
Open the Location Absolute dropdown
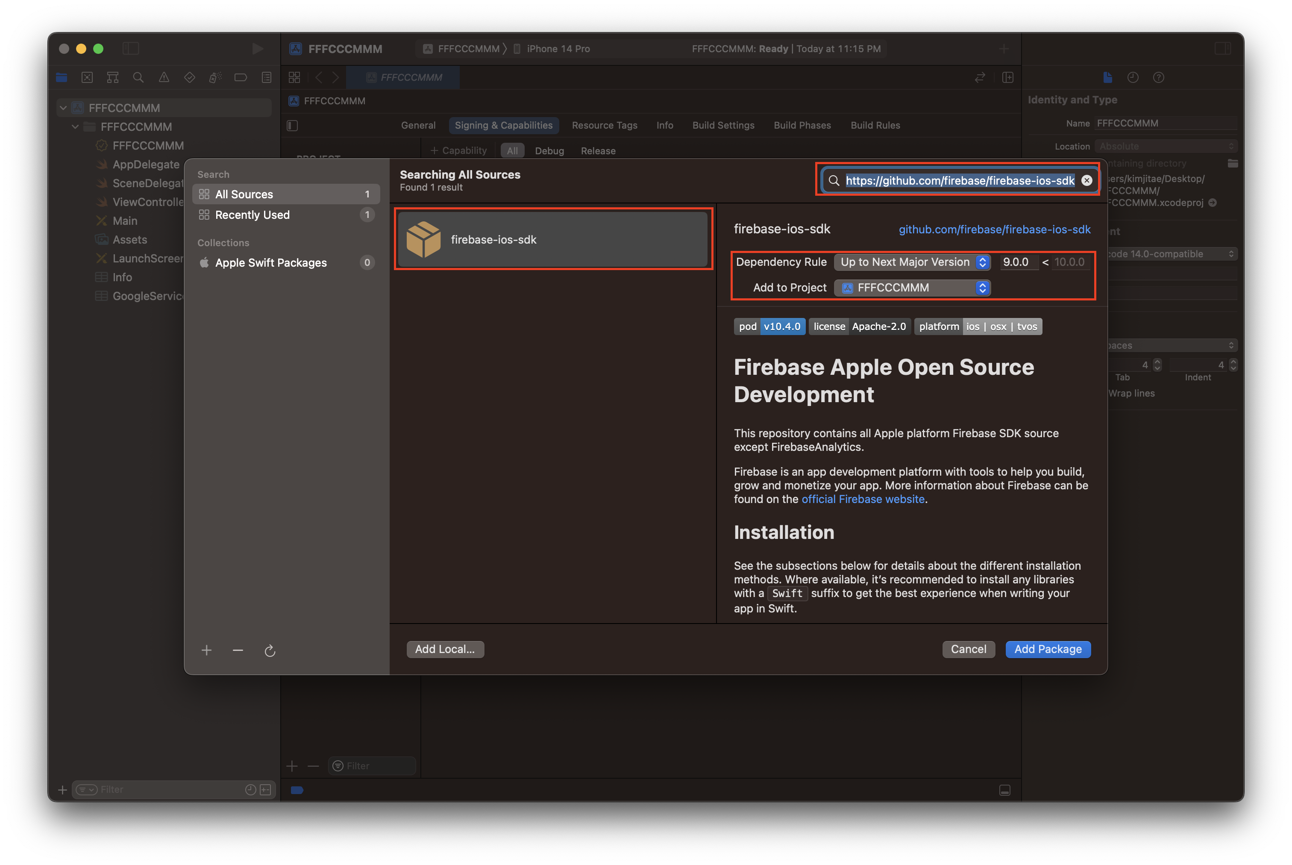tap(1166, 146)
